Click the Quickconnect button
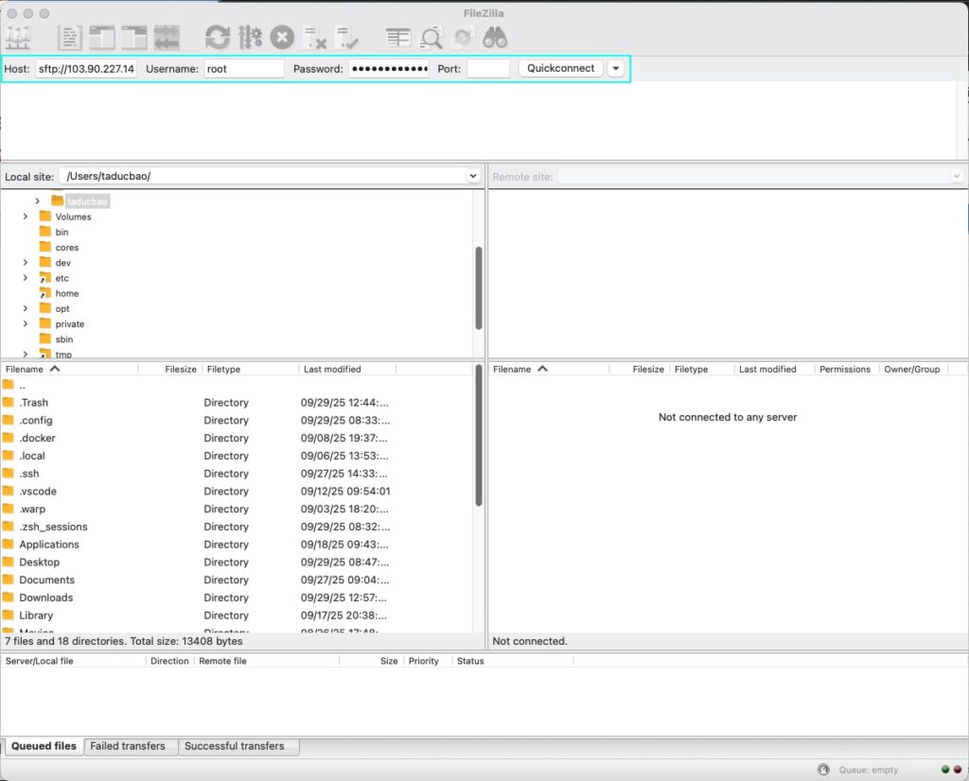 point(561,68)
